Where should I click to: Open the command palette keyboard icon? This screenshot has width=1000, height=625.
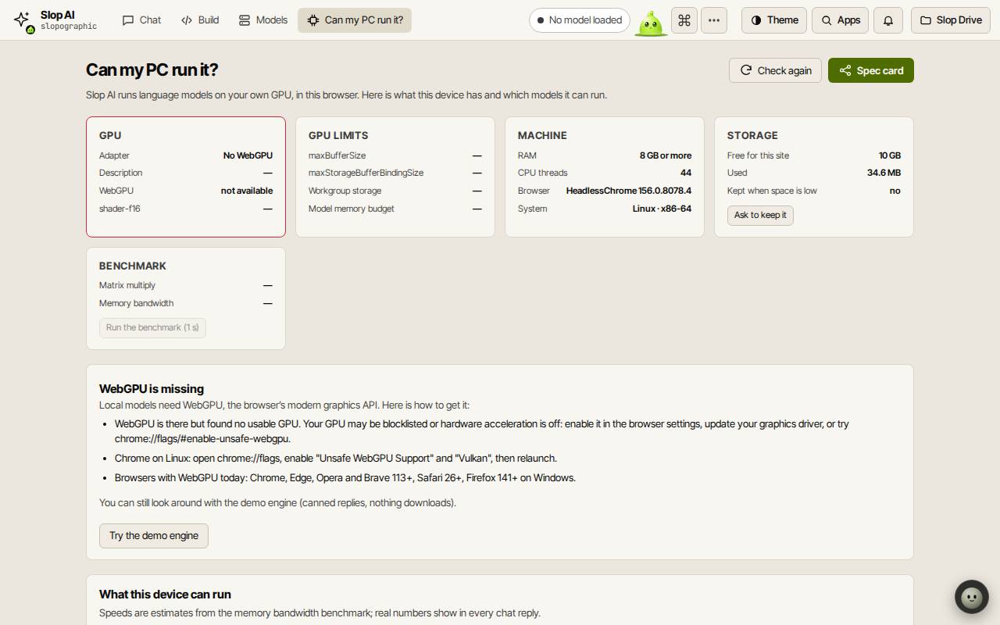pos(684,20)
